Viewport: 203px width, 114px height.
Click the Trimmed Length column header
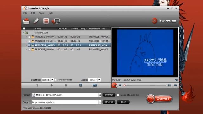coord(79,29)
